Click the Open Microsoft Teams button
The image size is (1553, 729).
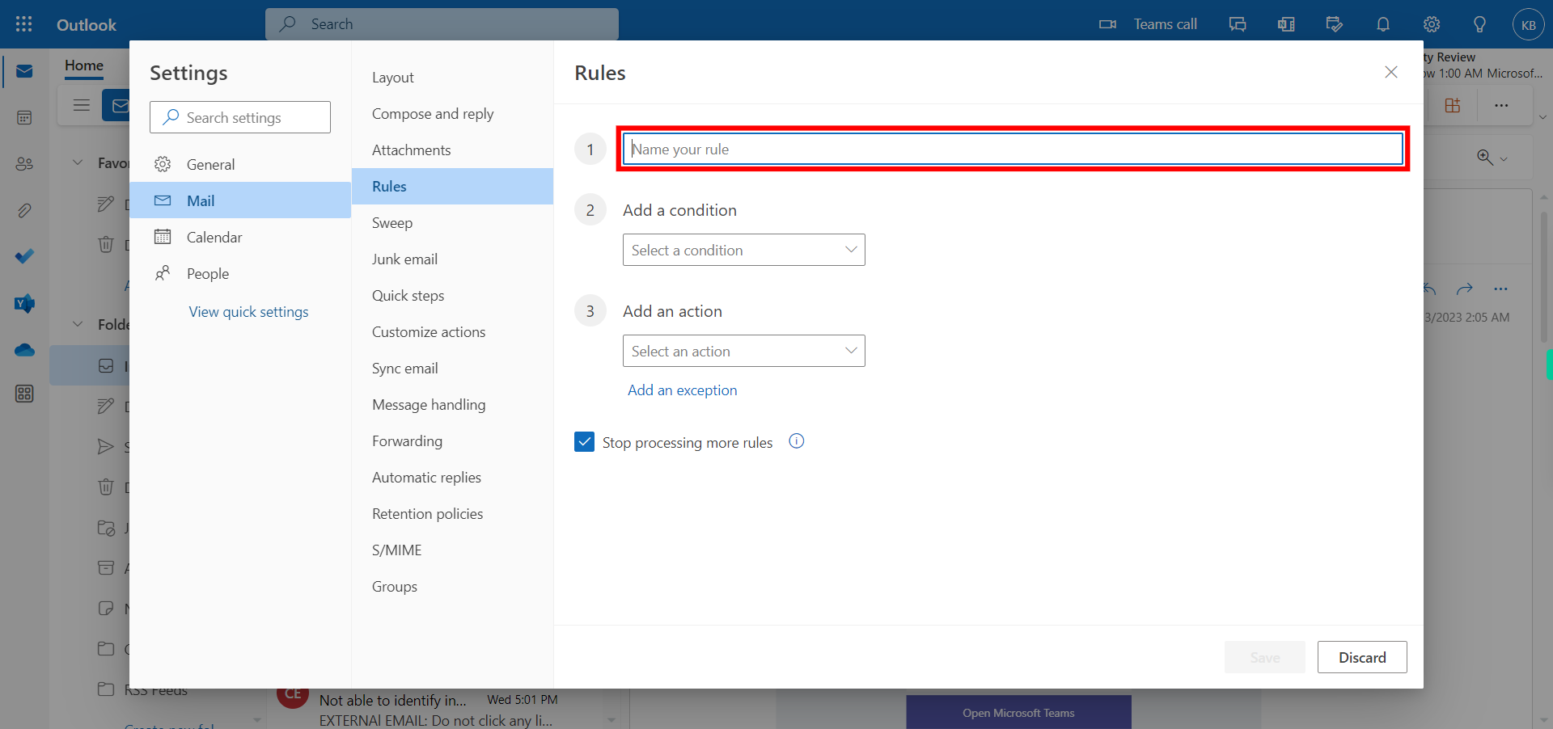click(x=1018, y=712)
